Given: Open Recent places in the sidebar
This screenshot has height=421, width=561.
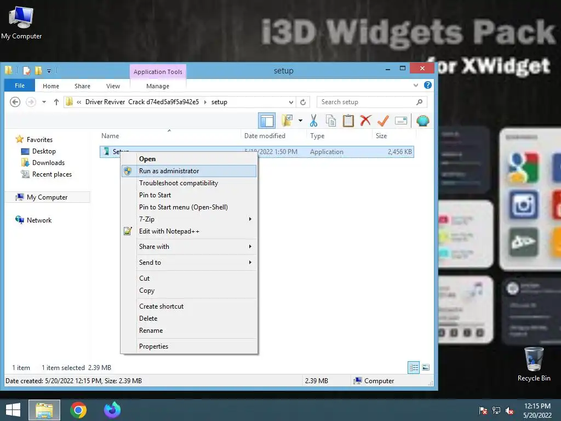Looking at the screenshot, I should point(52,174).
